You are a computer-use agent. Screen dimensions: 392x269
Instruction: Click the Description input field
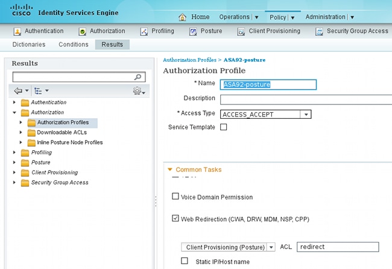pyautogui.click(x=306, y=100)
